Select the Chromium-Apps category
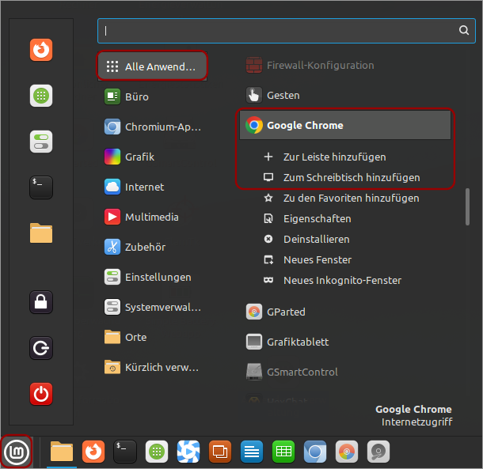483x469 pixels. pyautogui.click(x=152, y=127)
